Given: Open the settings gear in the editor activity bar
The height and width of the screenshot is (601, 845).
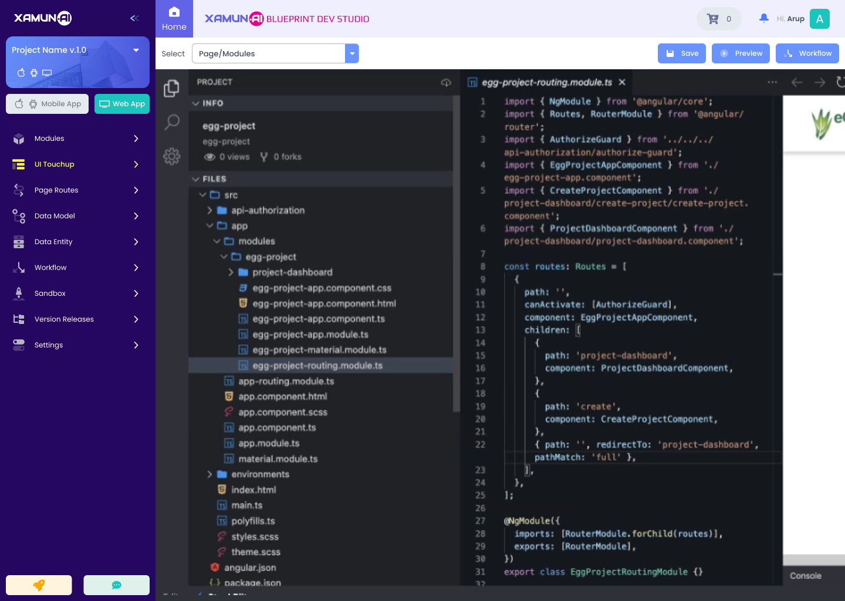Looking at the screenshot, I should 171,156.
